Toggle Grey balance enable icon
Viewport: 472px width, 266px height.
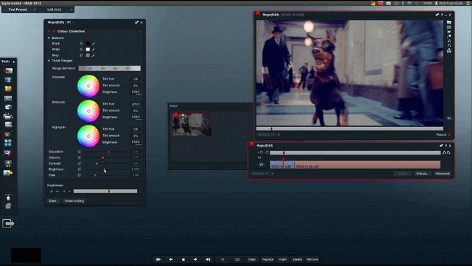click(x=82, y=55)
